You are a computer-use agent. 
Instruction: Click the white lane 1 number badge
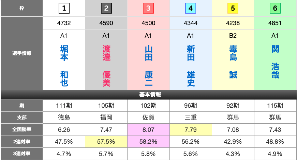pyautogui.click(x=64, y=8)
